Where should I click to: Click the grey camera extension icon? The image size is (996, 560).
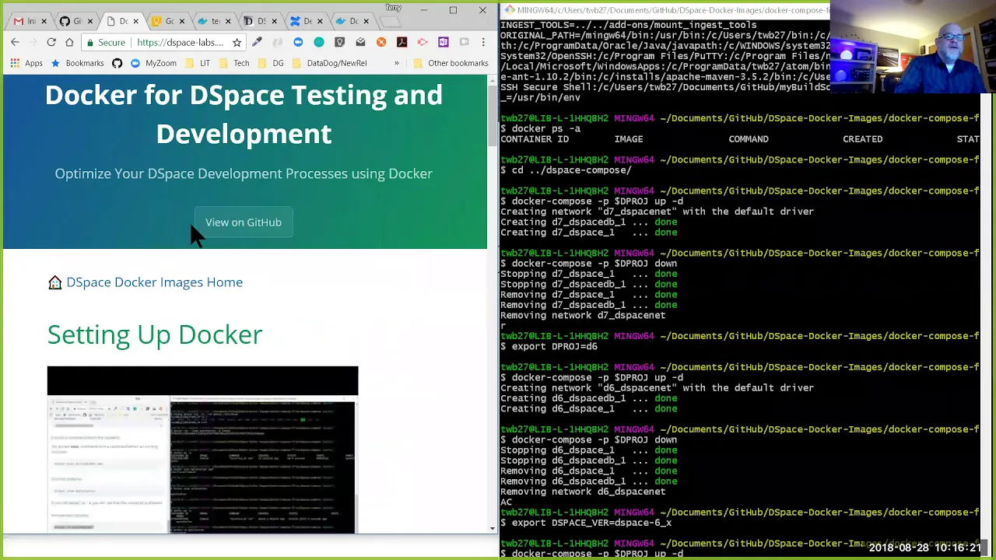[464, 42]
